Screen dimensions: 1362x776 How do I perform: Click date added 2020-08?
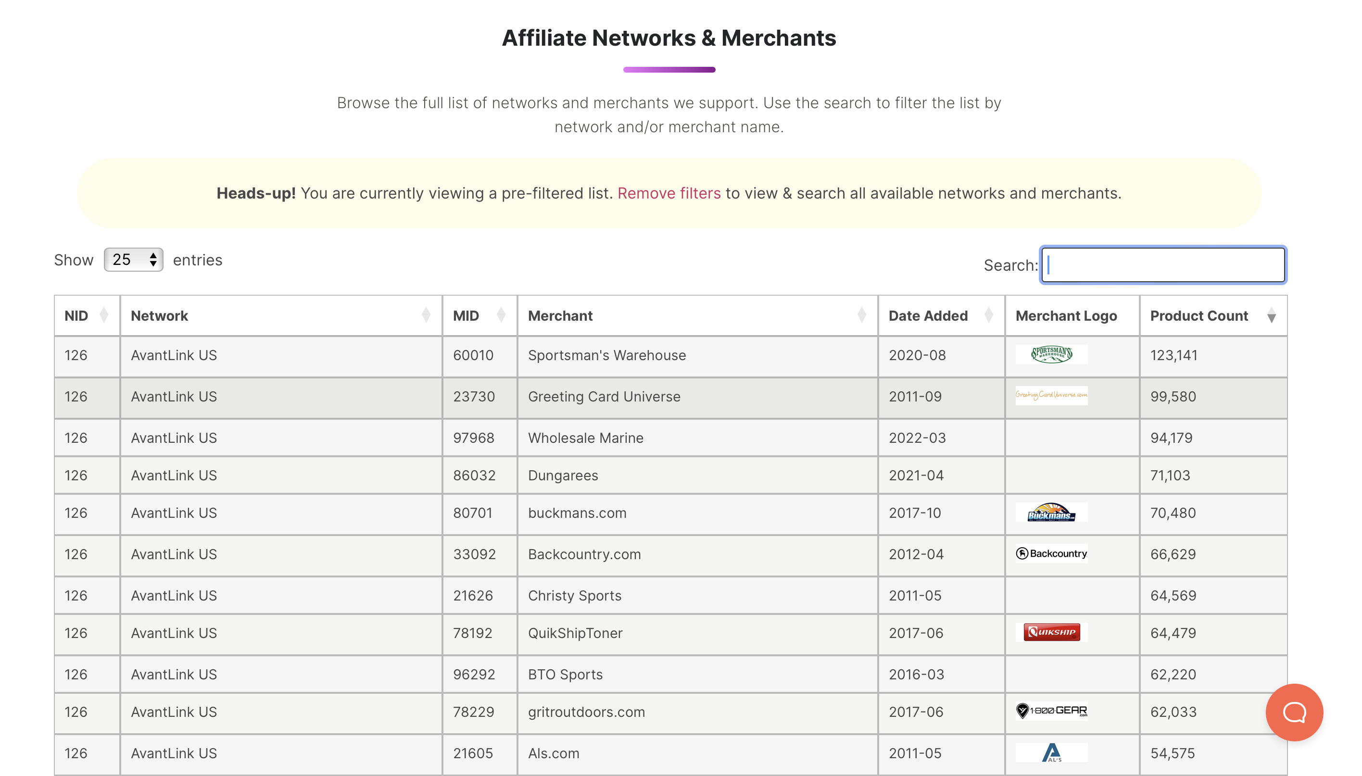(x=917, y=355)
